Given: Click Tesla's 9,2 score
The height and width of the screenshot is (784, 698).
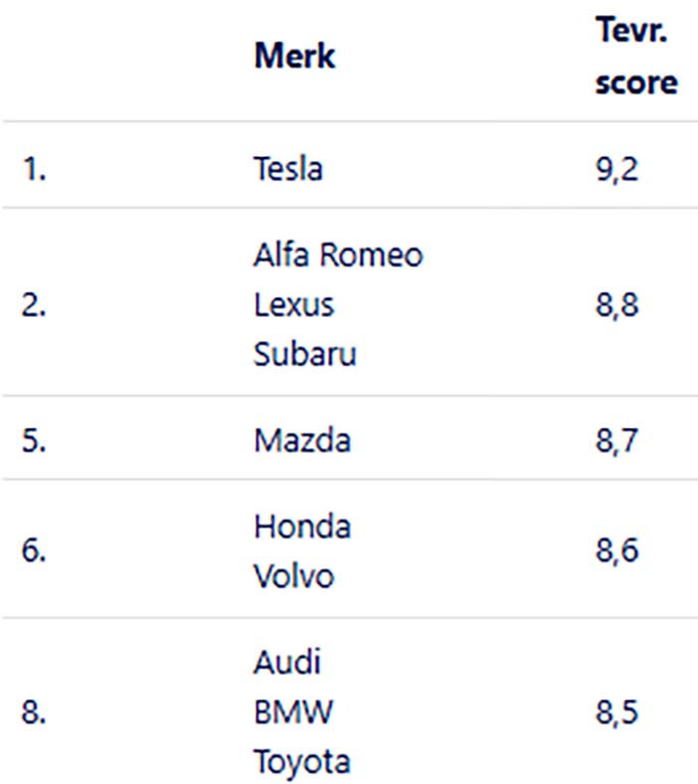Looking at the screenshot, I should (x=616, y=169).
